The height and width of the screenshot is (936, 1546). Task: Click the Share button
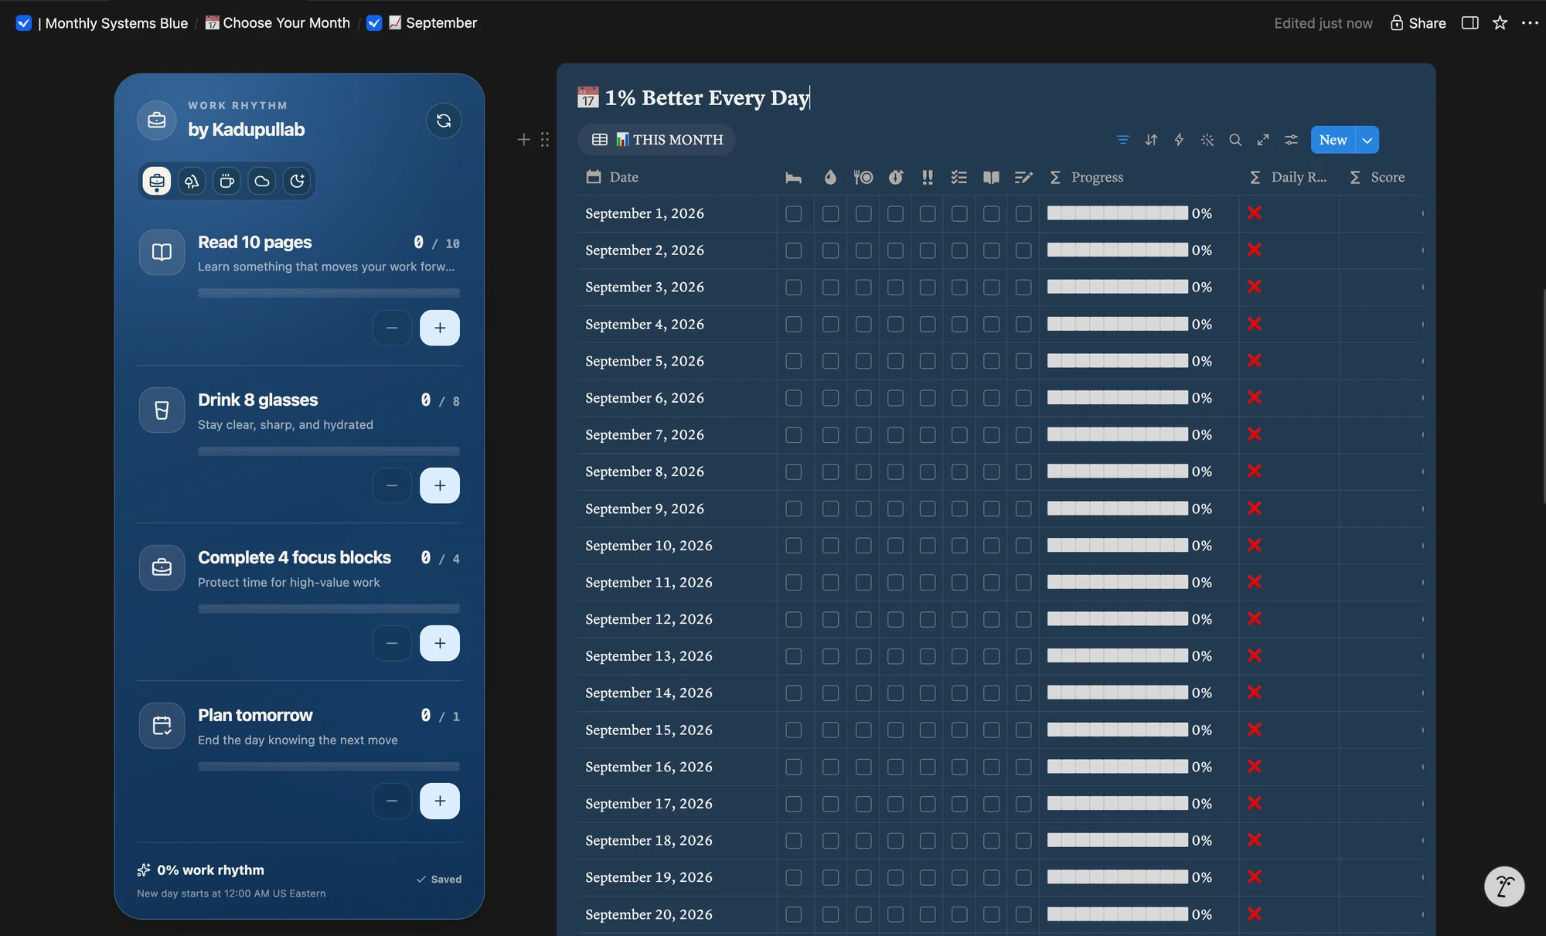tap(1418, 23)
